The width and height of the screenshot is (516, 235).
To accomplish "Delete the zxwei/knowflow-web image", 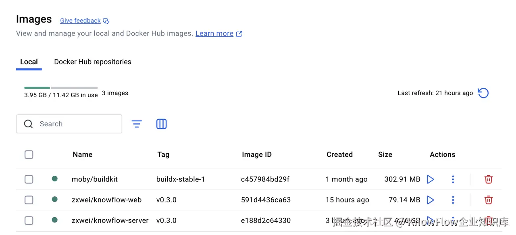I will point(489,200).
